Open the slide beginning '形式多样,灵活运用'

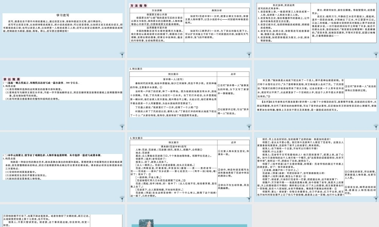tap(316, 29)
